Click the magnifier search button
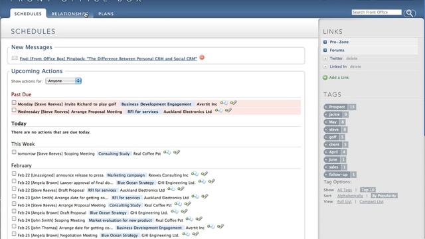Viewport: 425px width, 239px height. pos(409,13)
